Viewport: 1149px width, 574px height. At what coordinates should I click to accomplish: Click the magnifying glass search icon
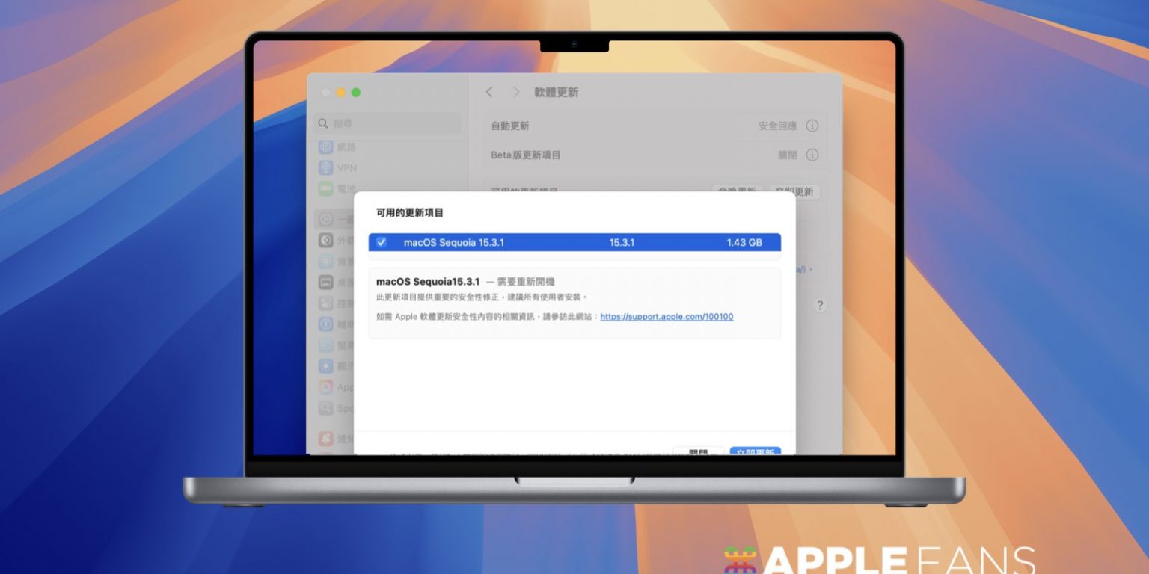click(323, 123)
